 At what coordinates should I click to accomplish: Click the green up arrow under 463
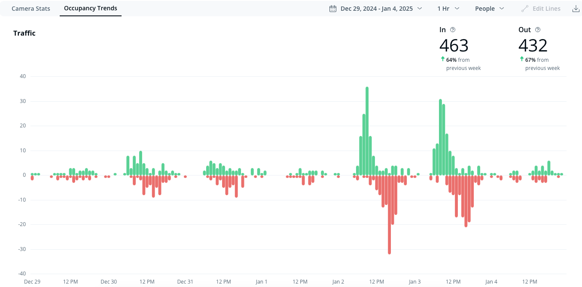tap(442, 59)
